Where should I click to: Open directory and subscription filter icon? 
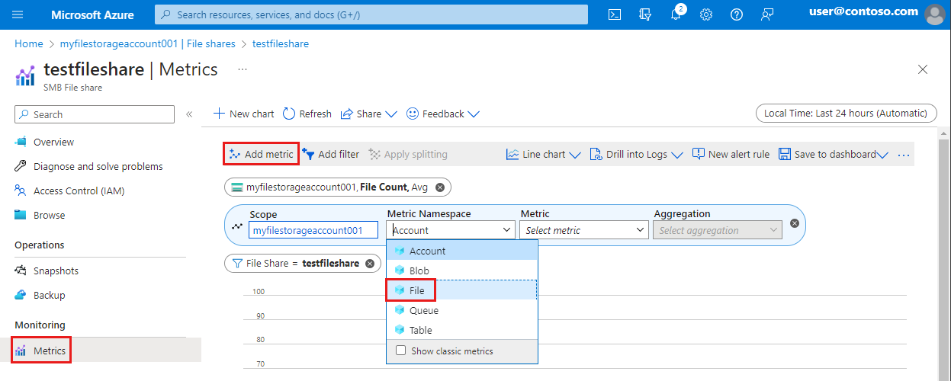(x=645, y=14)
